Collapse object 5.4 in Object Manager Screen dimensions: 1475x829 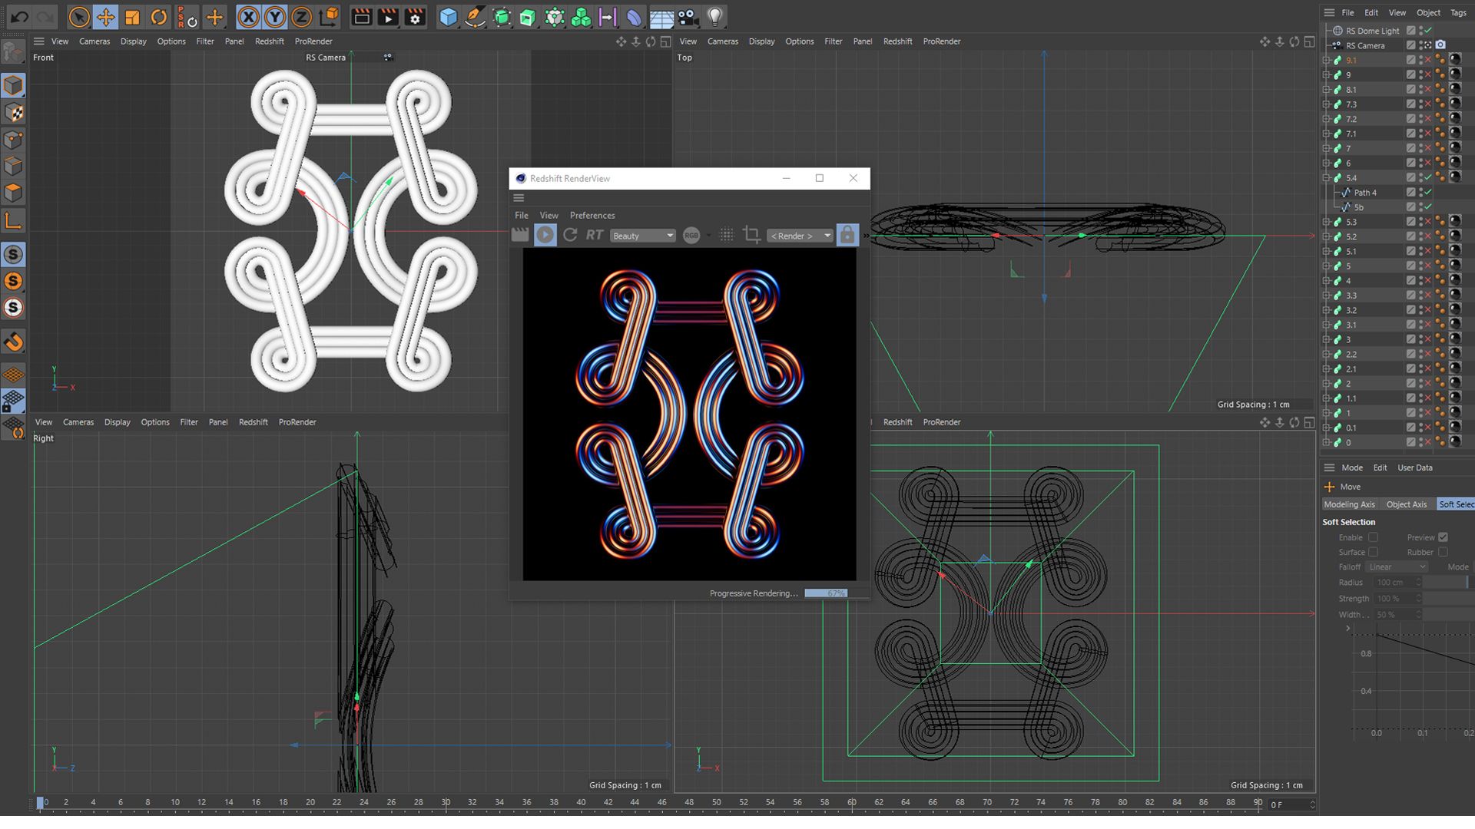coord(1327,177)
